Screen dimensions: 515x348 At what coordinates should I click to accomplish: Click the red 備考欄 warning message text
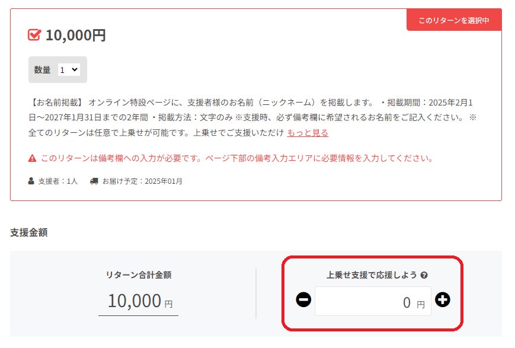[x=237, y=159]
